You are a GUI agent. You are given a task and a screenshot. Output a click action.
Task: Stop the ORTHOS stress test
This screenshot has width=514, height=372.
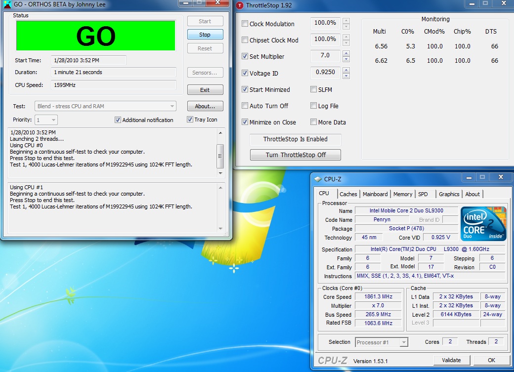[x=205, y=35]
